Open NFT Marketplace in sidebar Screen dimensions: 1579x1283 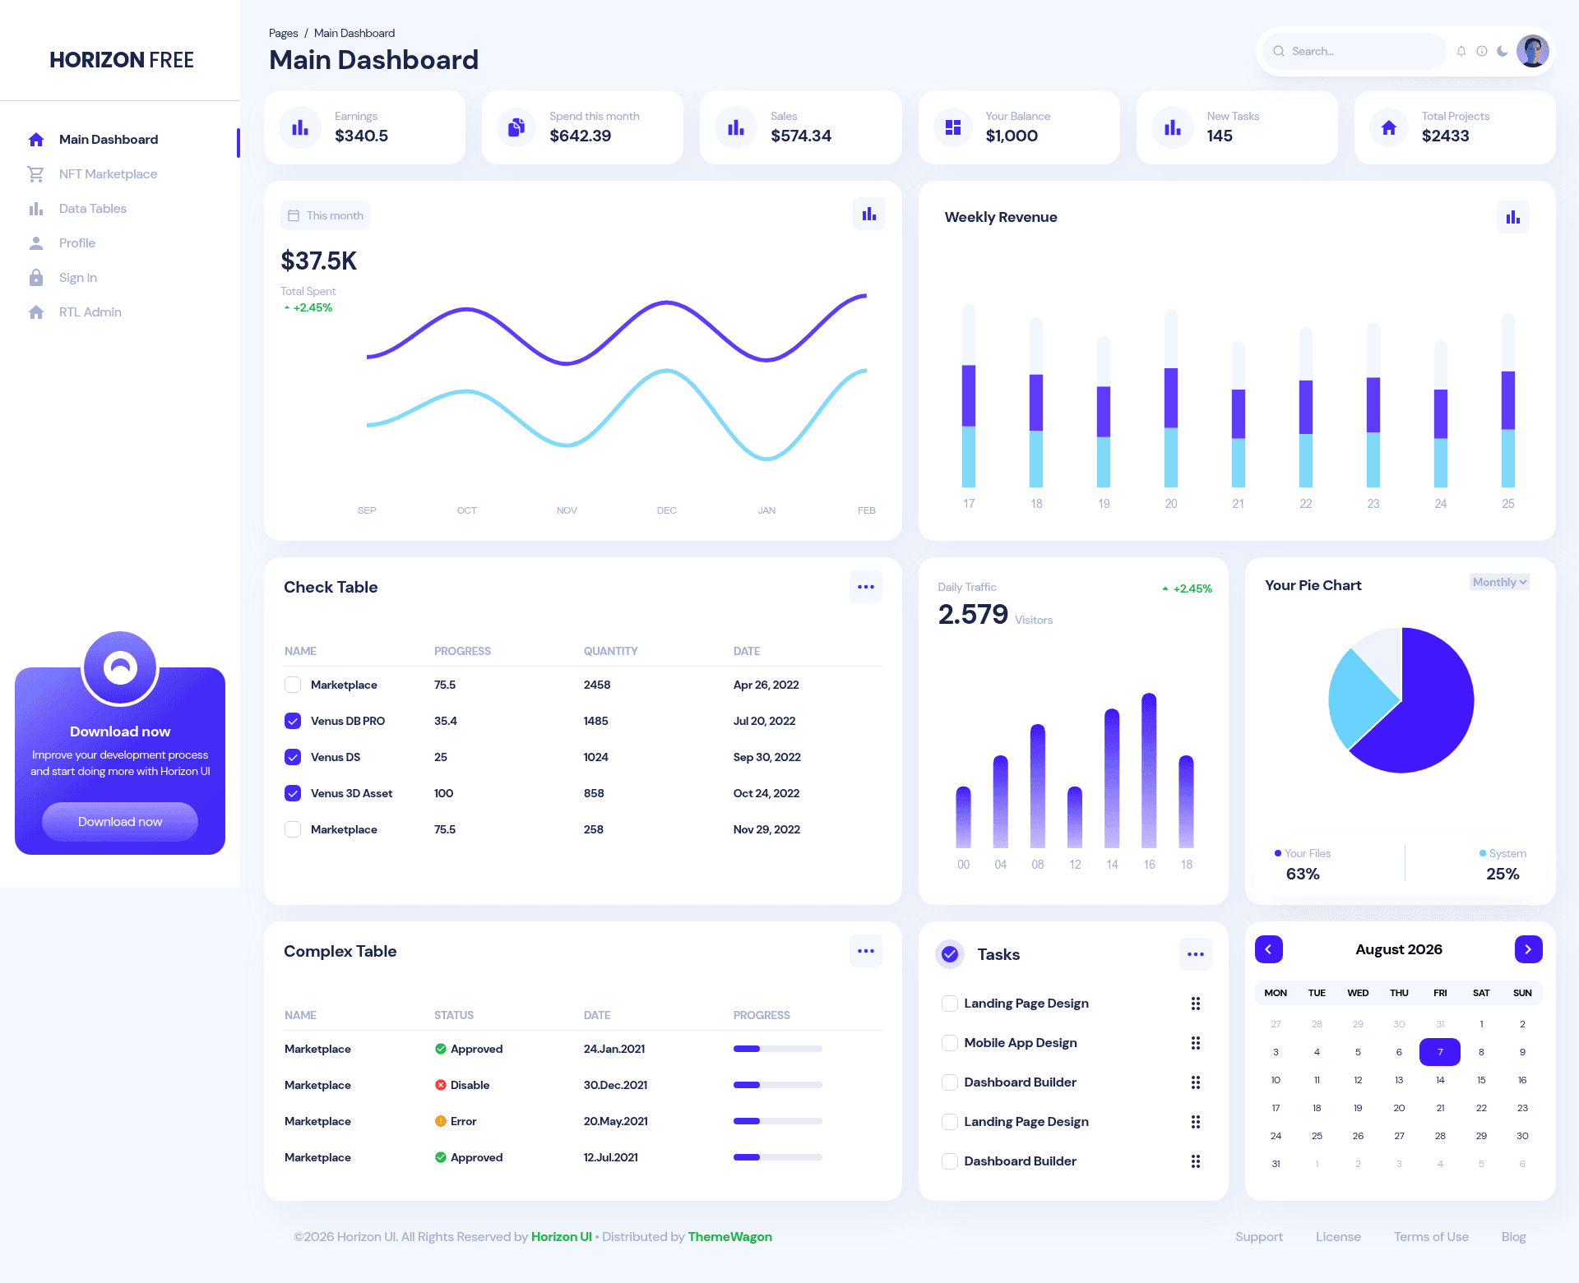tap(108, 174)
